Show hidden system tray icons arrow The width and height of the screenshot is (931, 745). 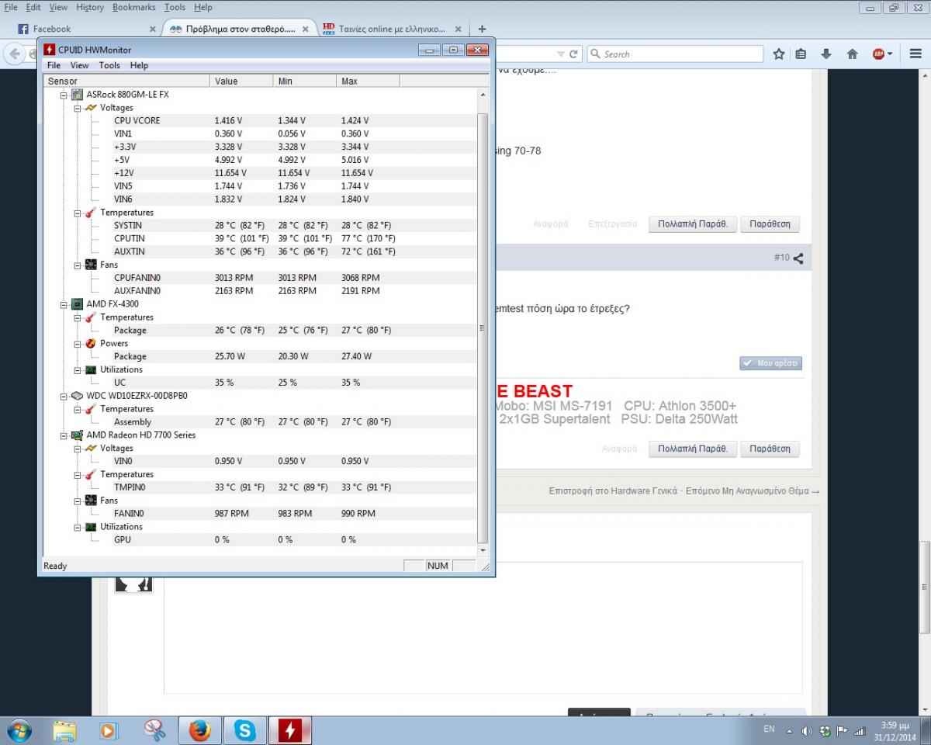point(790,731)
